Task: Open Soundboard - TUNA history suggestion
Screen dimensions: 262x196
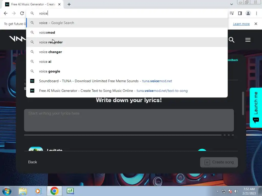Action: pyautogui.click(x=127, y=81)
